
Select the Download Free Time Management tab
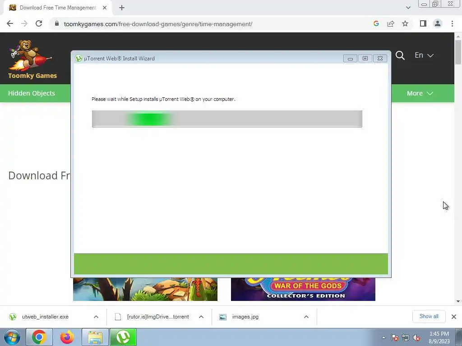pyautogui.click(x=58, y=8)
